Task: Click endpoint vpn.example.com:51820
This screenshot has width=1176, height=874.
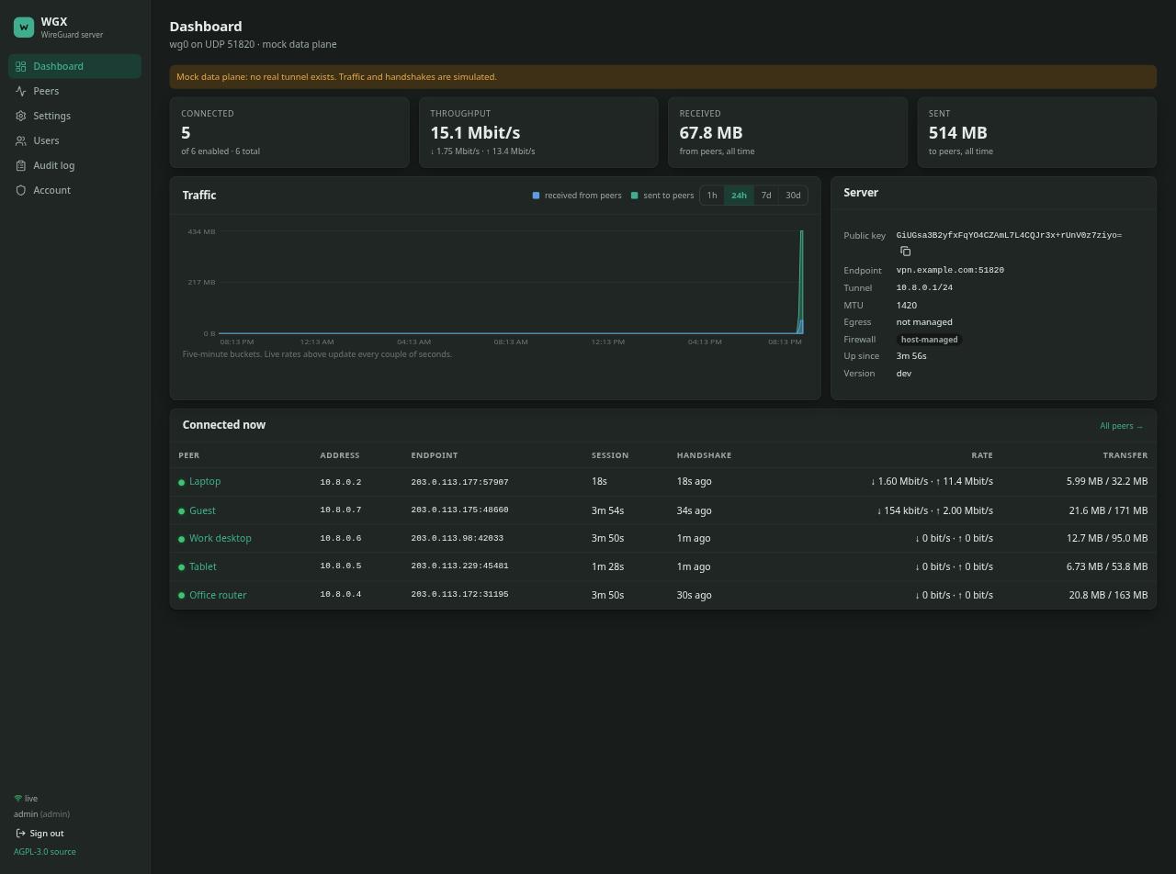Action: pos(950,270)
